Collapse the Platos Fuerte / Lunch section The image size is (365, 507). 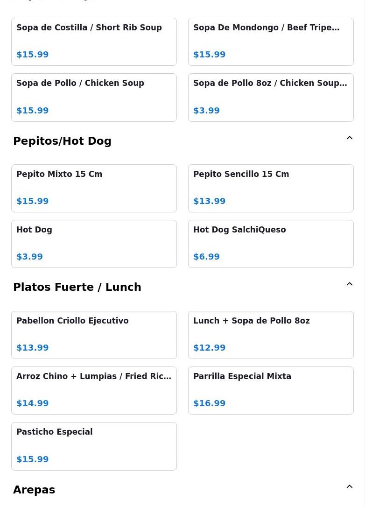[x=350, y=284]
